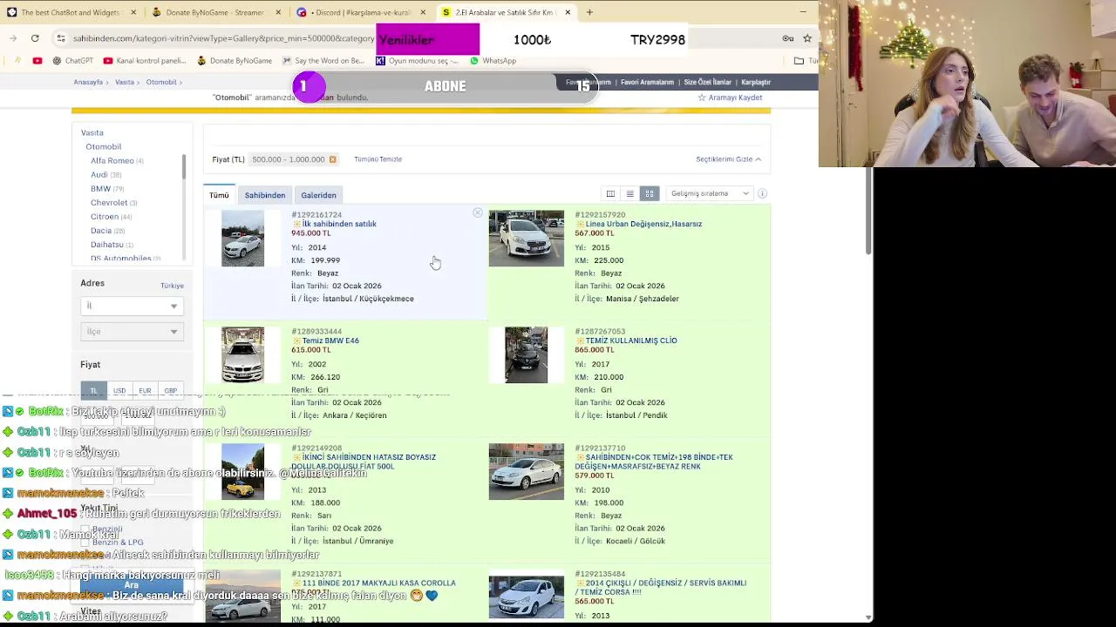
Task: Switch to The best ChatBot and Widgets tab
Action: pos(71,12)
